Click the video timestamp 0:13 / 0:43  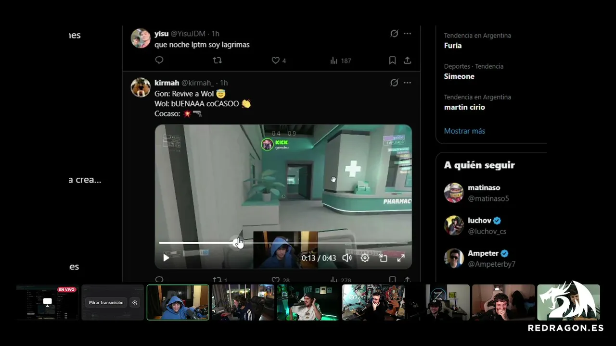[319, 258]
